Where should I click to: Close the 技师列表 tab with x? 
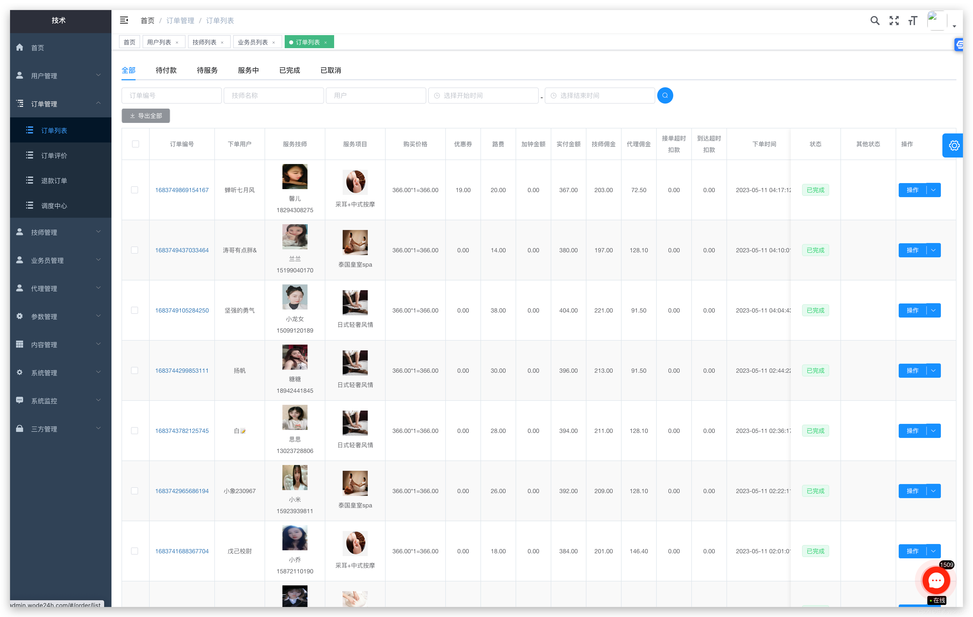click(222, 42)
